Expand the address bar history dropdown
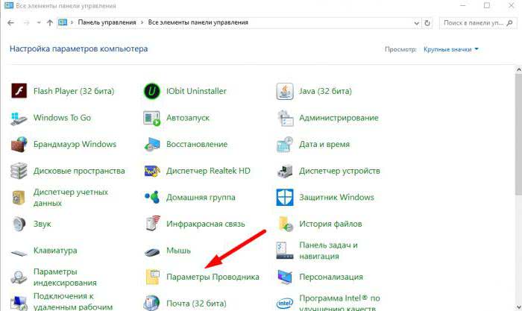The width and height of the screenshot is (522, 311). coord(416,23)
